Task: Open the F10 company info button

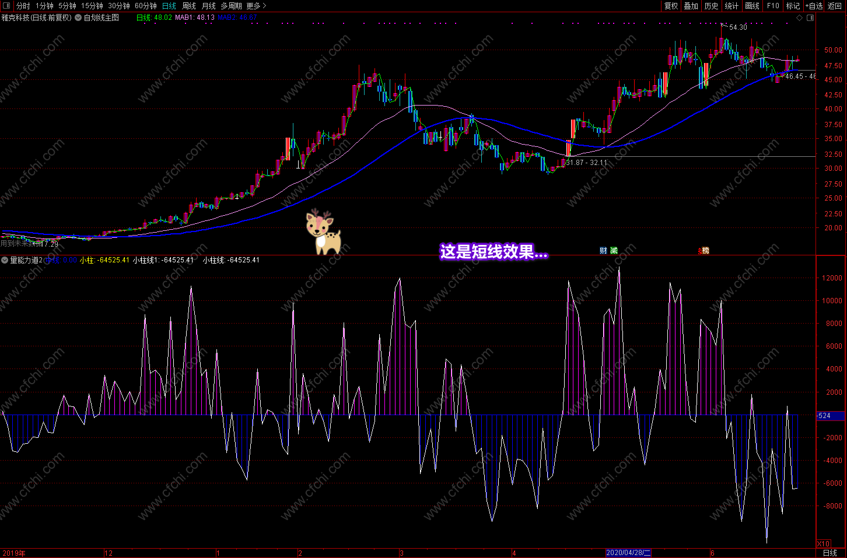Action: [x=773, y=6]
